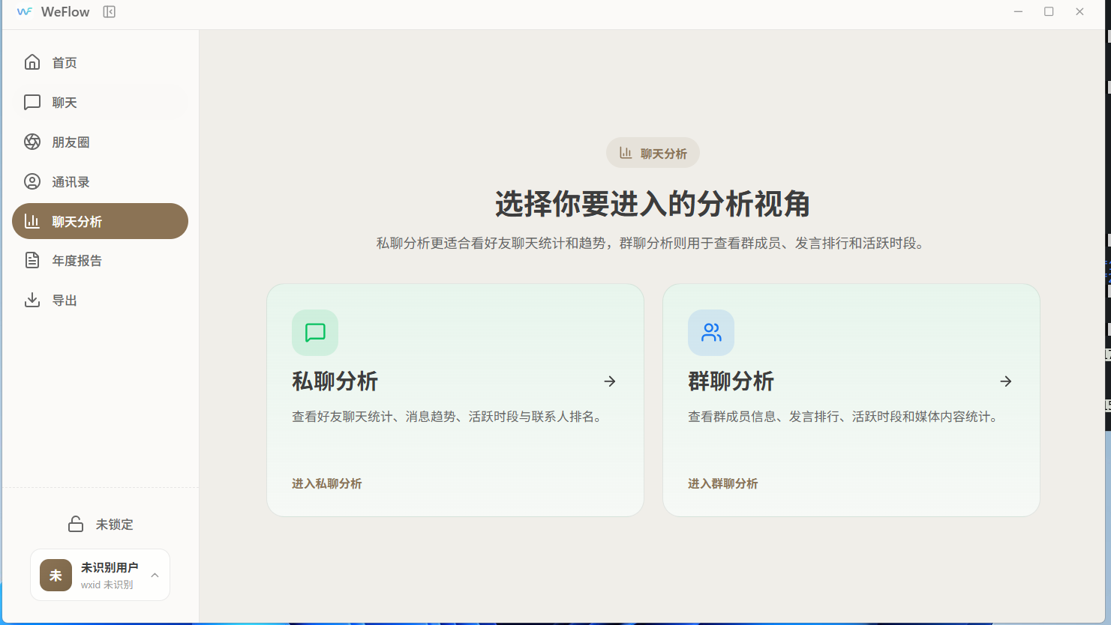Click the annual report document icon
Image resolution: width=1111 pixels, height=625 pixels.
point(32,260)
